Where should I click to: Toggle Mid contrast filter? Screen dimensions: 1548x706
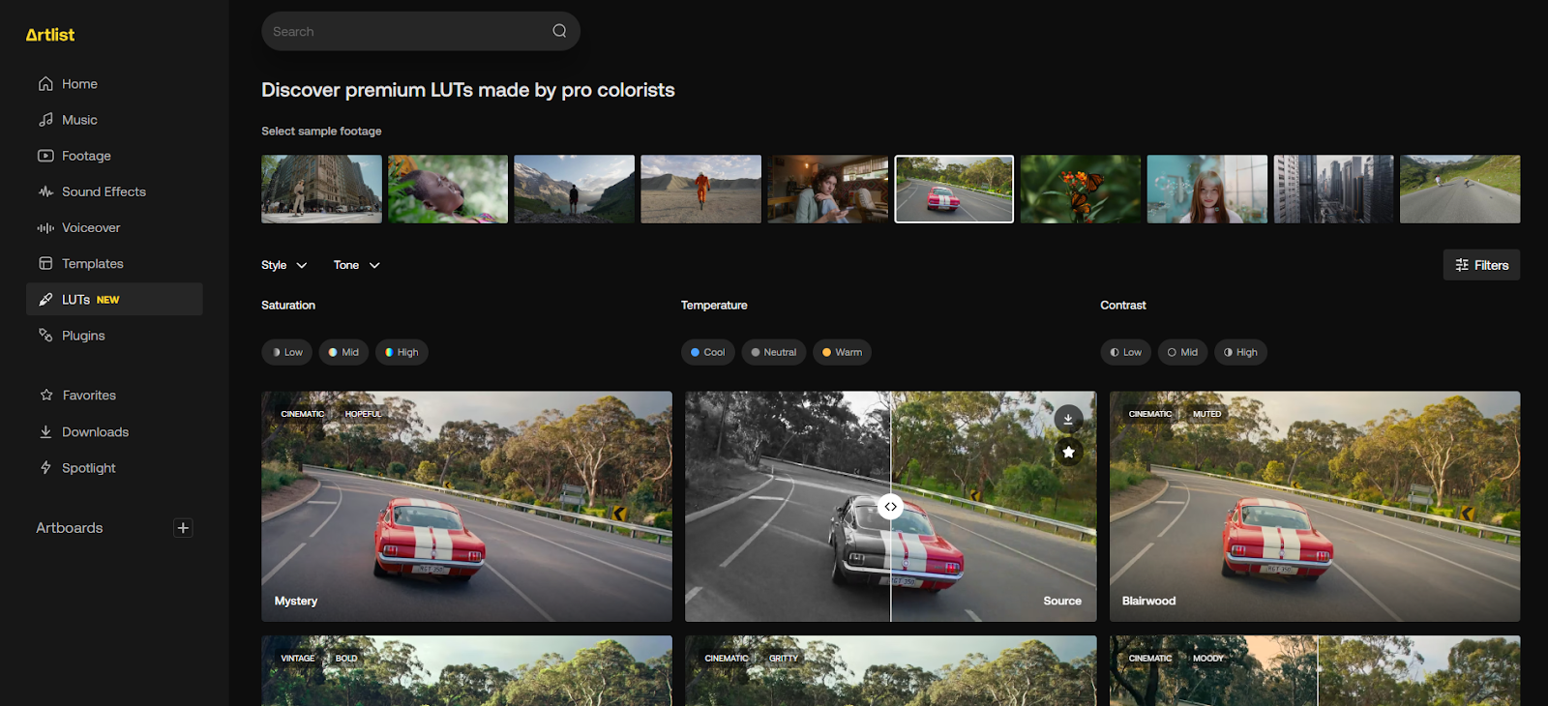(1182, 352)
